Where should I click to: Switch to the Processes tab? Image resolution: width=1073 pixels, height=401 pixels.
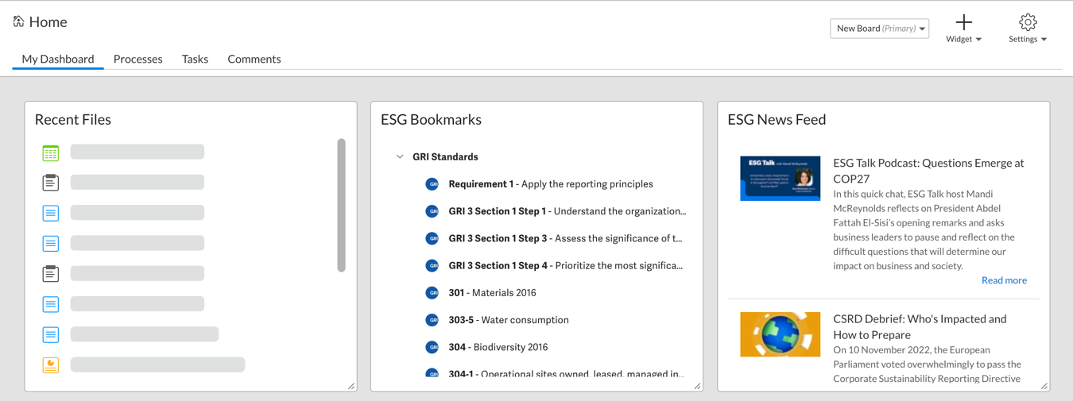coord(138,59)
